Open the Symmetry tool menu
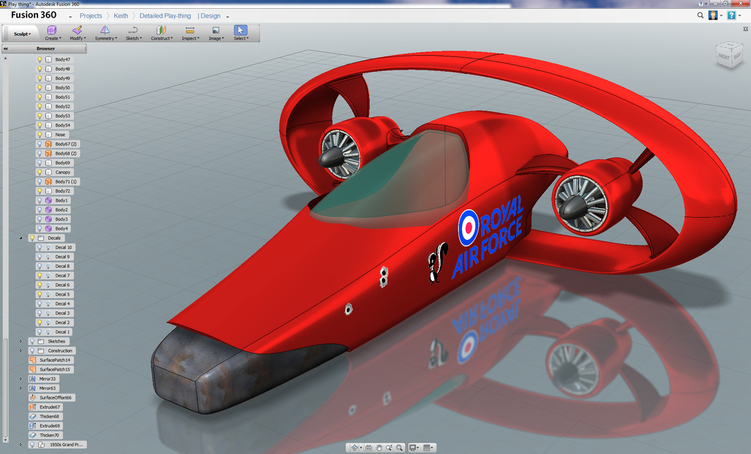This screenshot has height=454, width=751. [106, 33]
